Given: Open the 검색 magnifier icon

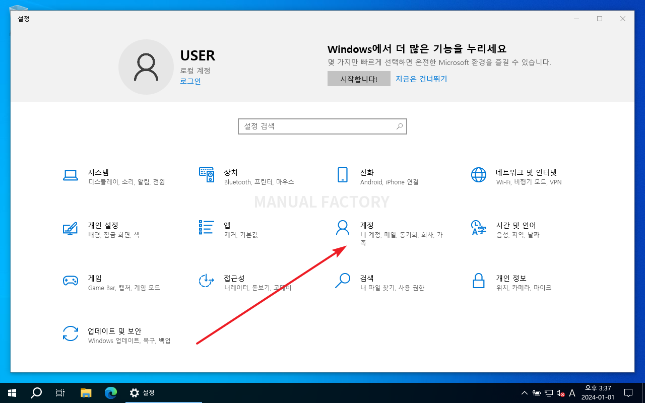Looking at the screenshot, I should [343, 281].
